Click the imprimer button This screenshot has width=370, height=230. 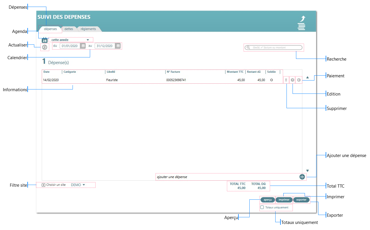284,200
